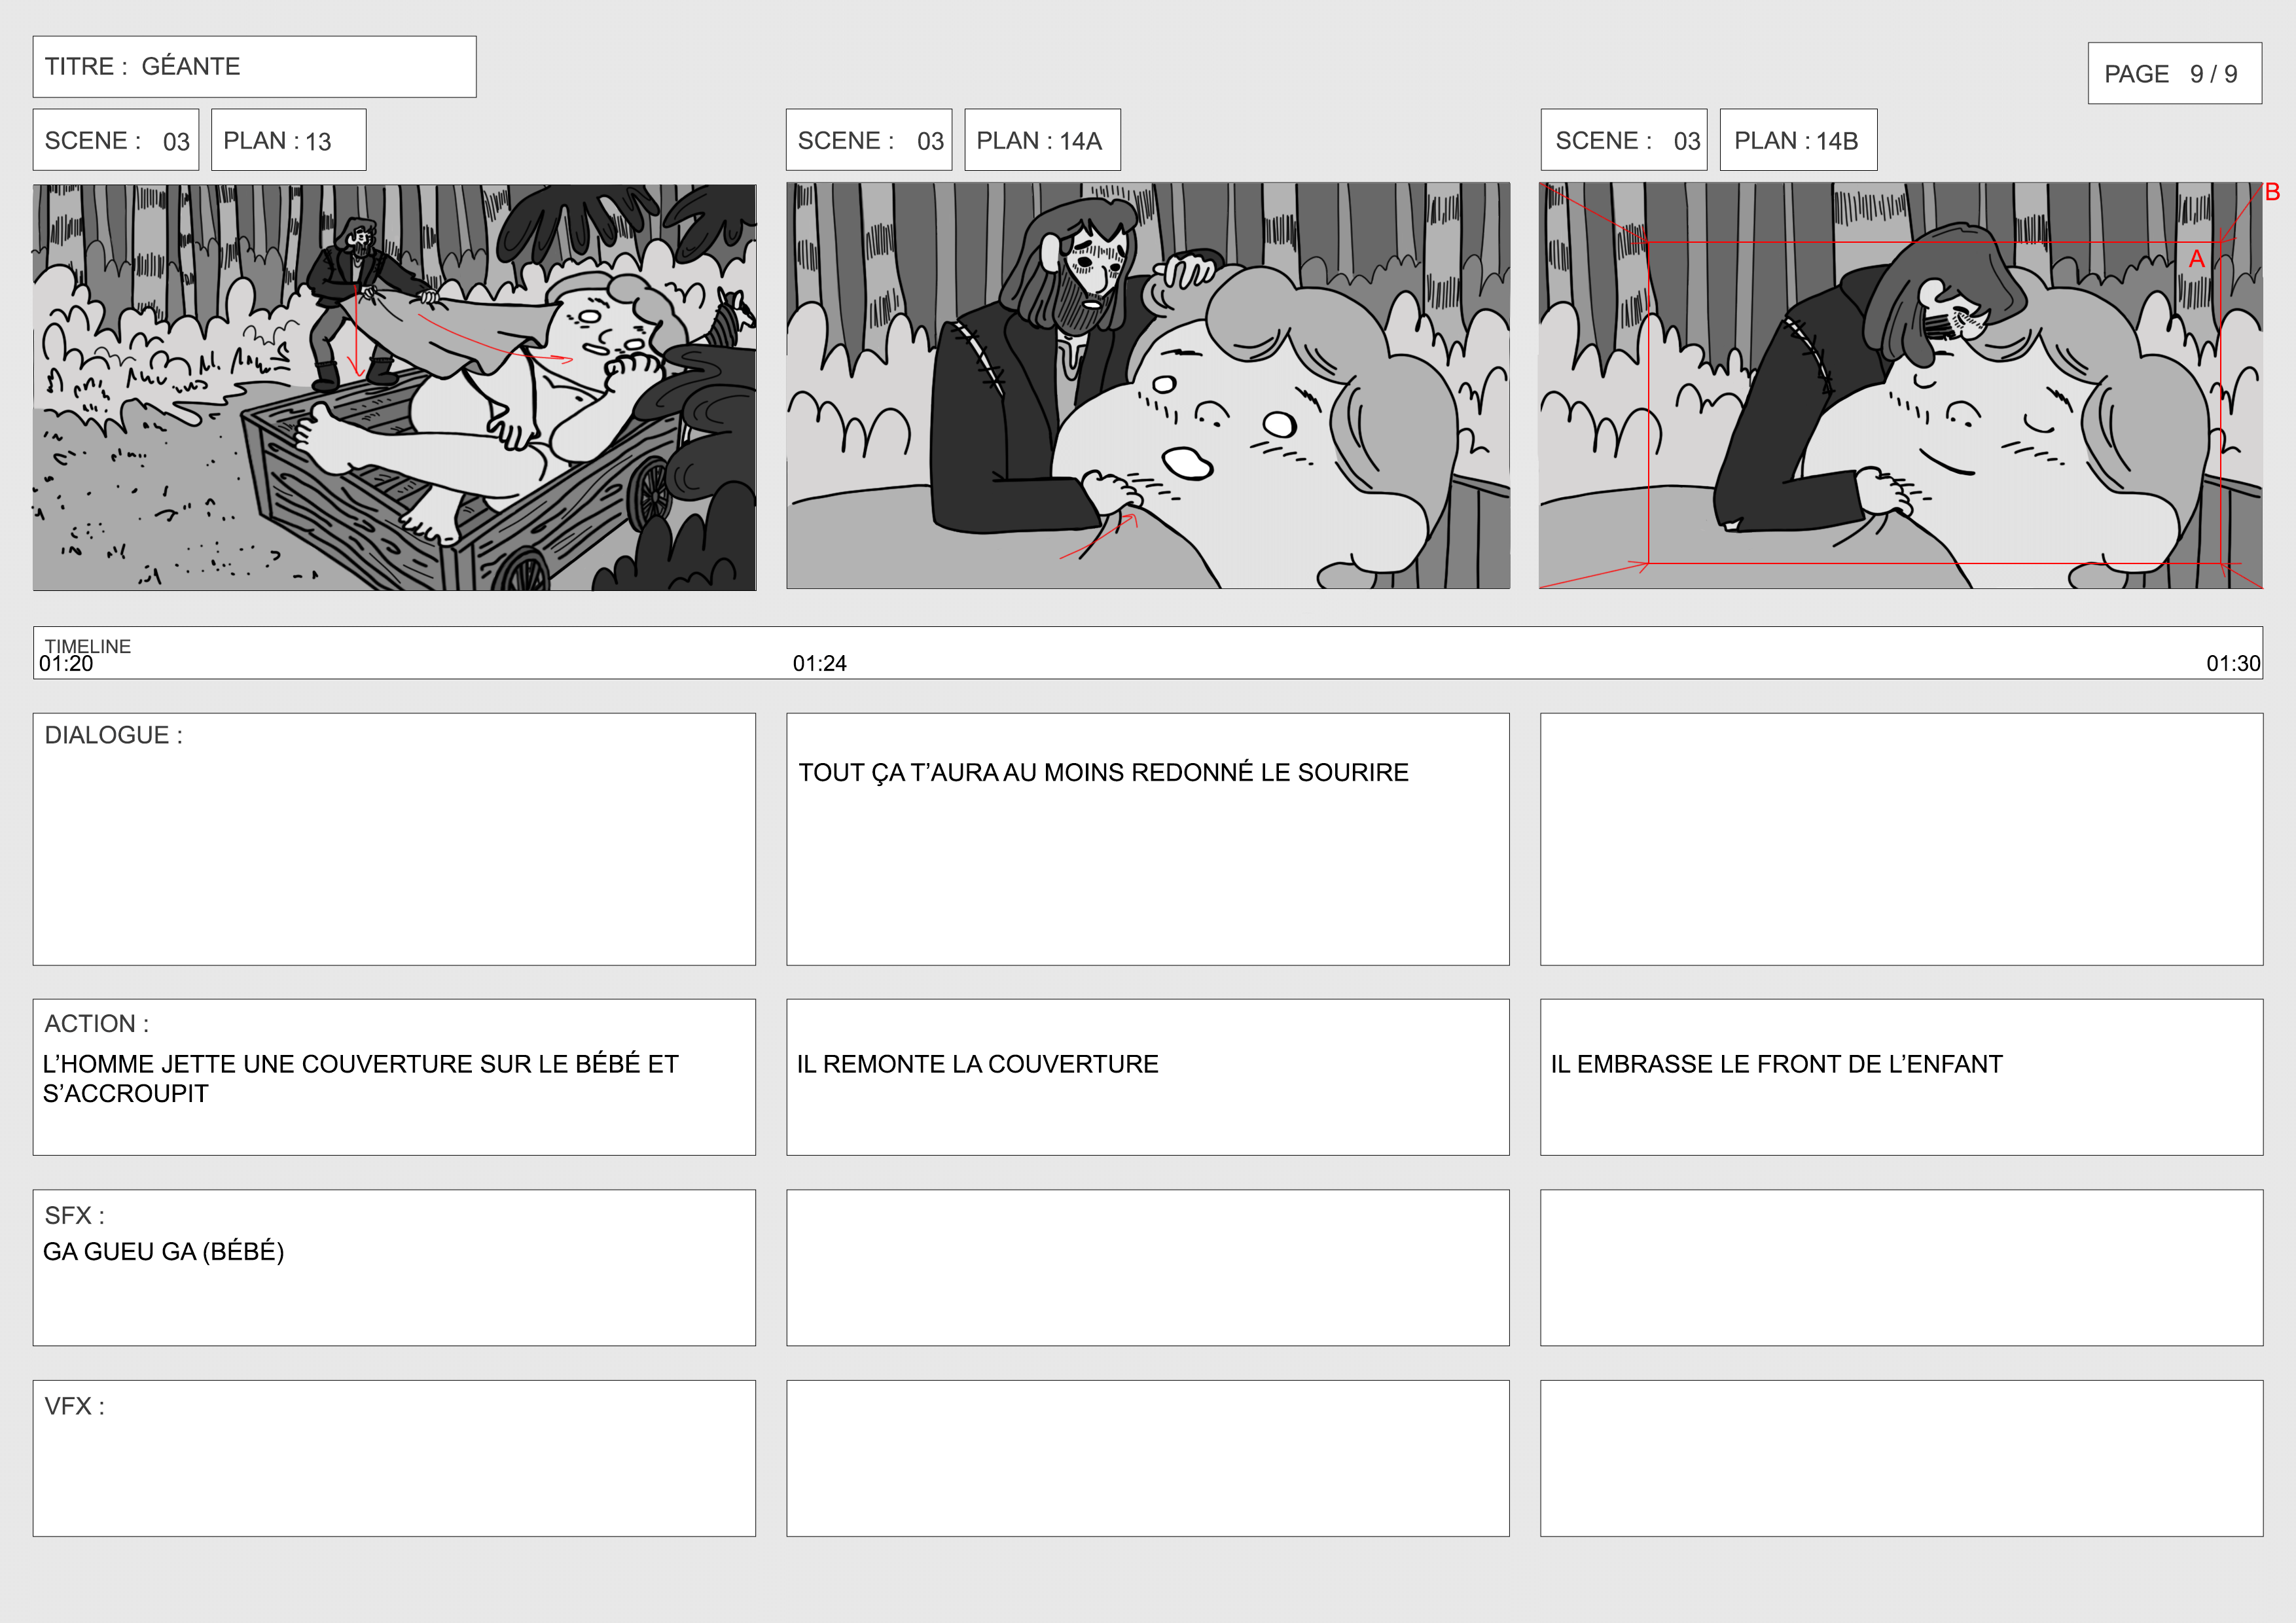
Task: Click the SFX text 'GA GUEU GA (BÉBÉ)'
Action: pos(163,1251)
